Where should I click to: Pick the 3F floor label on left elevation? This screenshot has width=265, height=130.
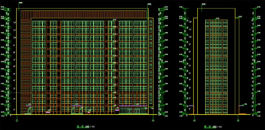14,88
